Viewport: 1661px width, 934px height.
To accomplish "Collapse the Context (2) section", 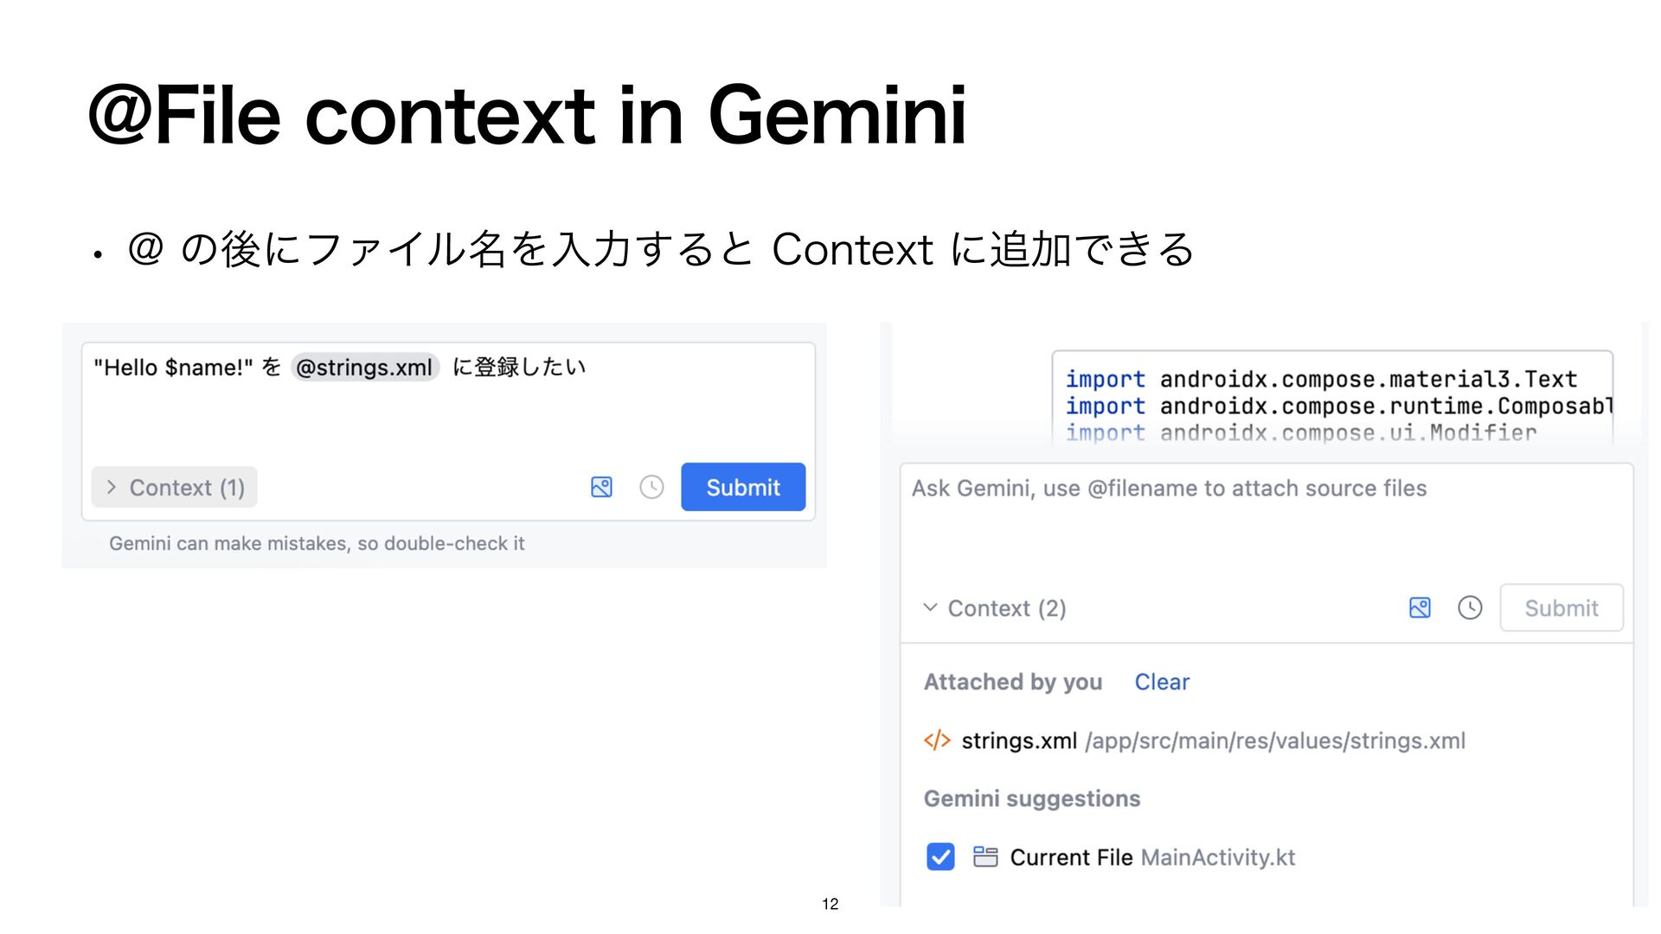I will point(995,608).
